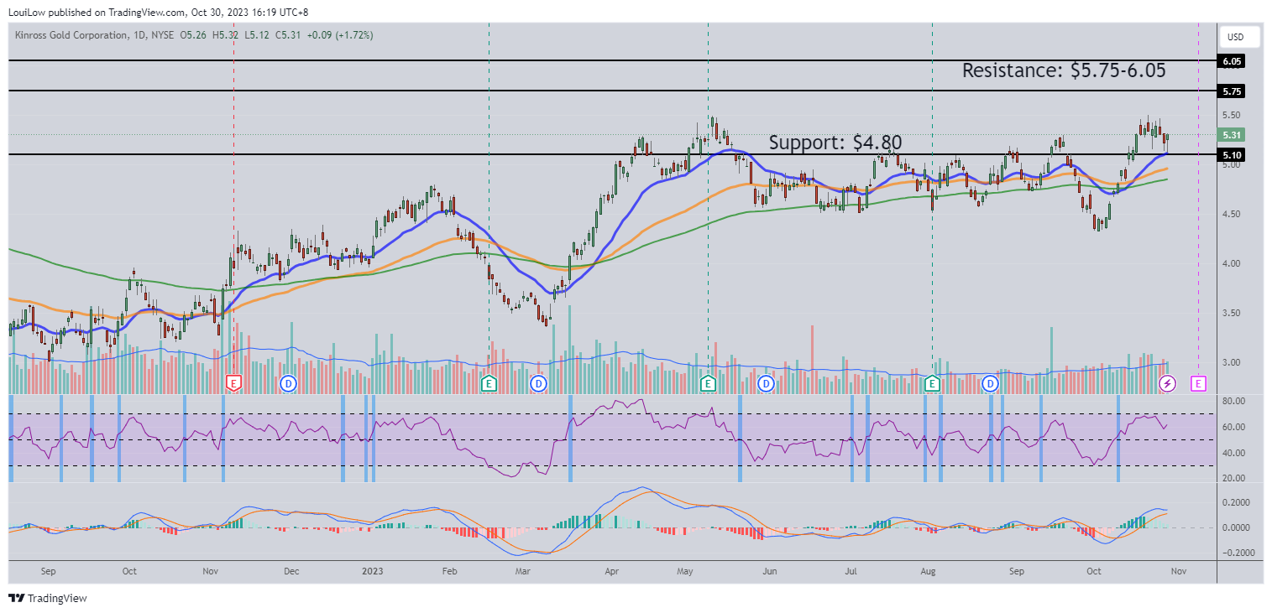This screenshot has height=613, width=1272.
Task: Select the 6.05 resistance price label
Action: click(1232, 61)
